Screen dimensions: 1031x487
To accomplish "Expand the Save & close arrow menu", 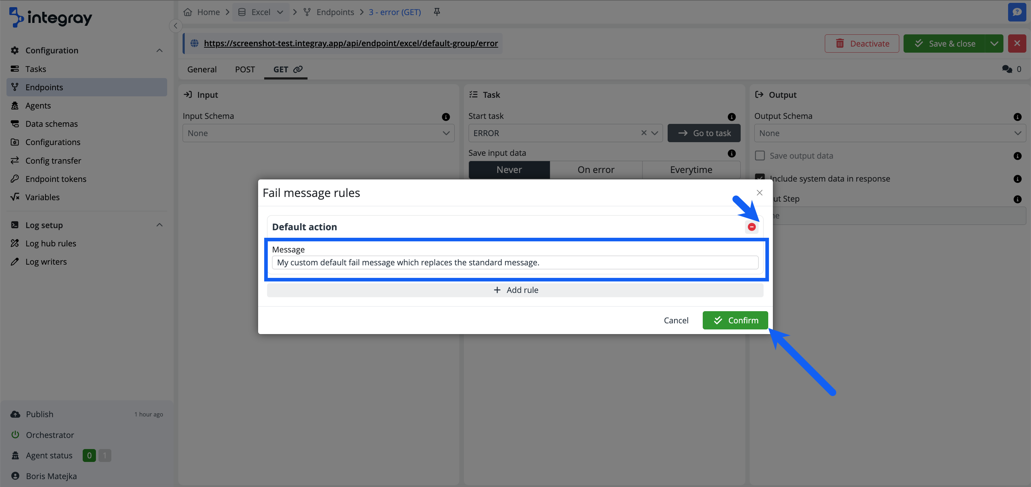I will [994, 44].
